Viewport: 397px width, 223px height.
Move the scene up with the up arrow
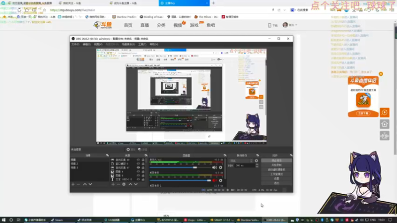point(85,184)
